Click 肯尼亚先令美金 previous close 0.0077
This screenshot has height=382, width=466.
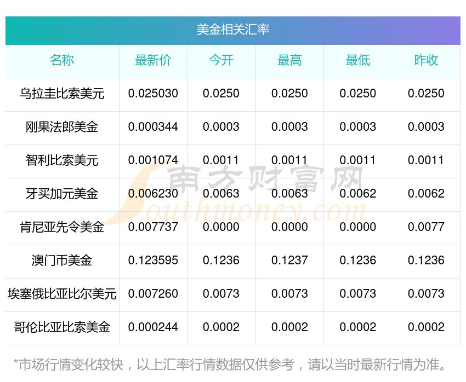426,227
